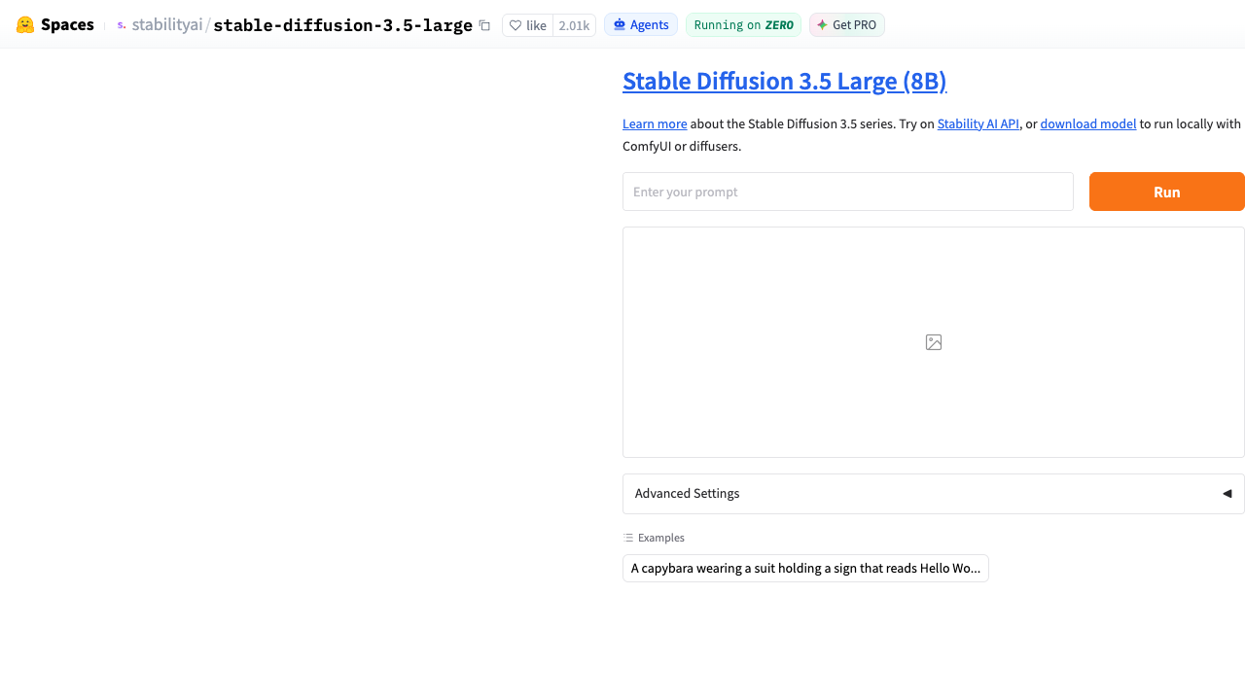Image resolution: width=1245 pixels, height=700 pixels.
Task: Open the Stability AI API link
Action: click(x=978, y=123)
